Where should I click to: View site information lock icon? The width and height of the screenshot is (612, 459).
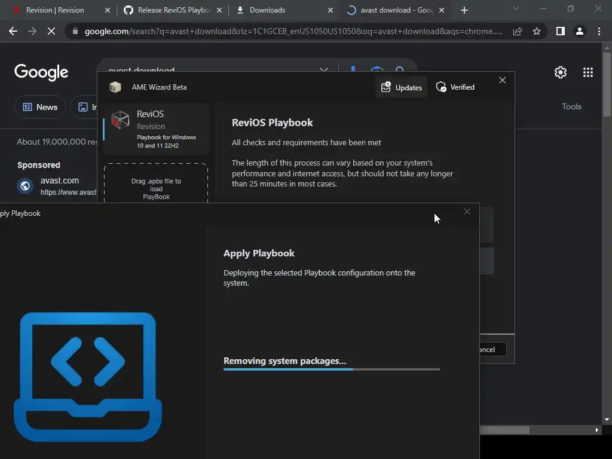(75, 31)
